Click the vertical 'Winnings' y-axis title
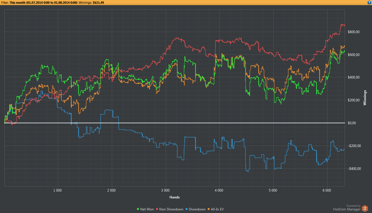 pyautogui.click(x=365, y=98)
